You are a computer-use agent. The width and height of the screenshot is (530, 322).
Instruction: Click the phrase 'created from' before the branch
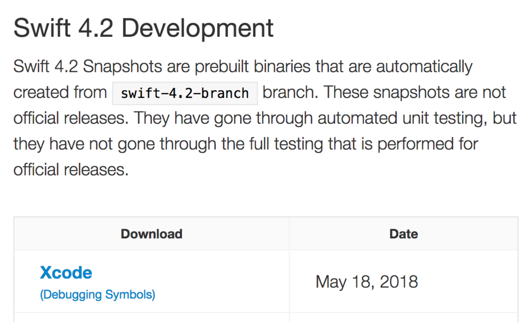point(60,92)
